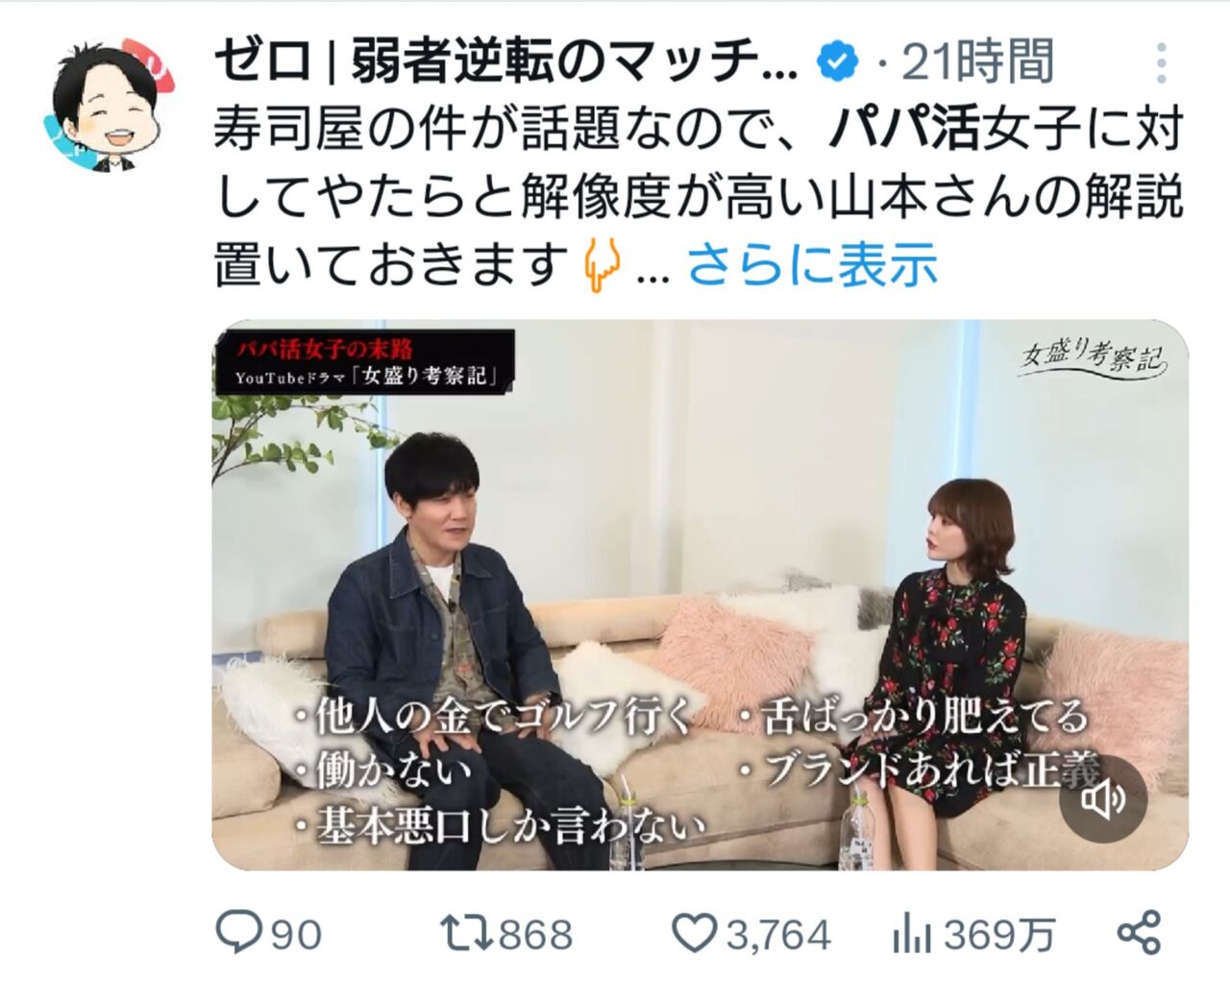1230x983 pixels.
Task: Open the three-dot more options menu
Action: coord(1162,63)
